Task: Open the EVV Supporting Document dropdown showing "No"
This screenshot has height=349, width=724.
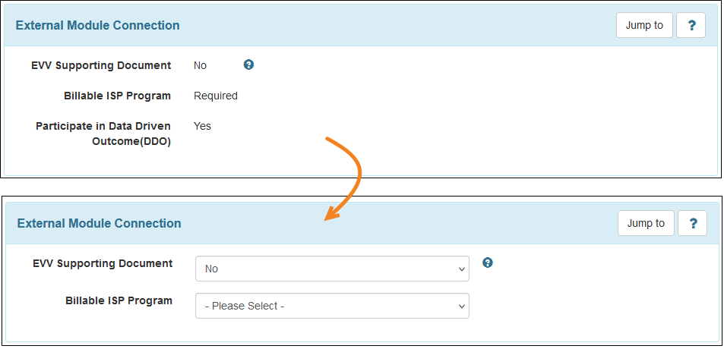Action: pos(332,269)
